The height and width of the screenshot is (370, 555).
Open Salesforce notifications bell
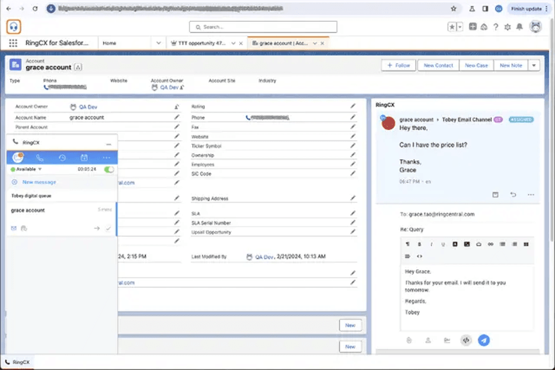point(519,27)
